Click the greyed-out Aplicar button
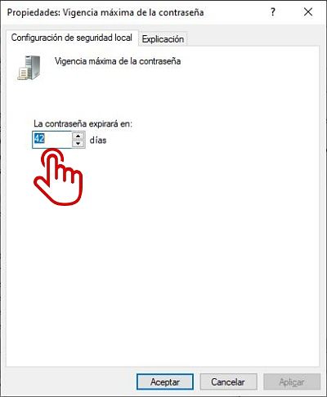Image resolution: width=327 pixels, height=397 pixels. click(292, 381)
